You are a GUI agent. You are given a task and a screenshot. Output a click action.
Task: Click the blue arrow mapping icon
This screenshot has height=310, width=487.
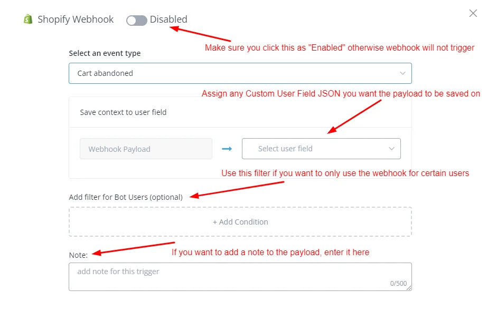pos(227,149)
